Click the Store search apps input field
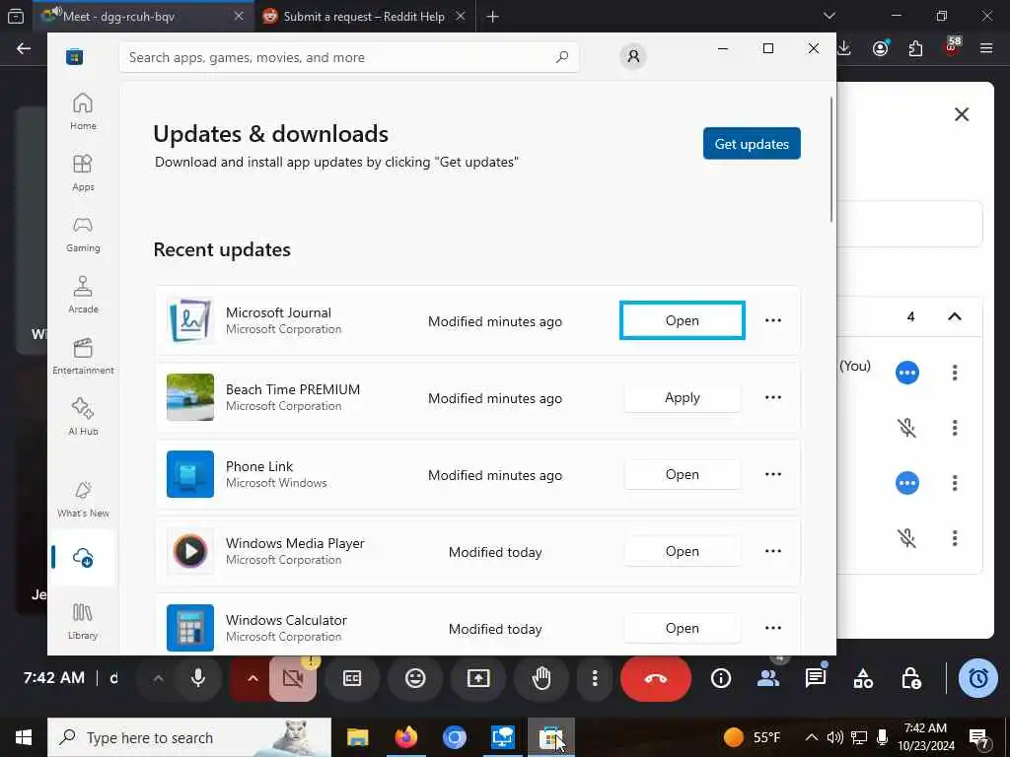 tap(348, 57)
